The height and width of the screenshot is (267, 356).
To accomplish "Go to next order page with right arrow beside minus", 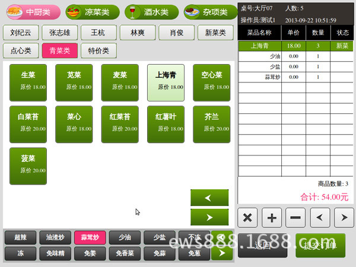I will 344,218.
